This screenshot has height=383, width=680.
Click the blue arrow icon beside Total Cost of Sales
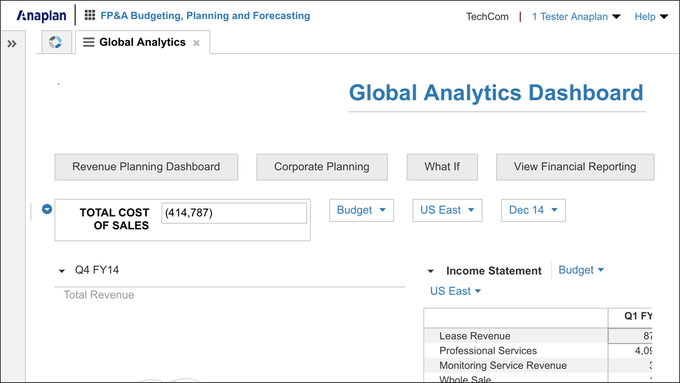pyautogui.click(x=47, y=209)
